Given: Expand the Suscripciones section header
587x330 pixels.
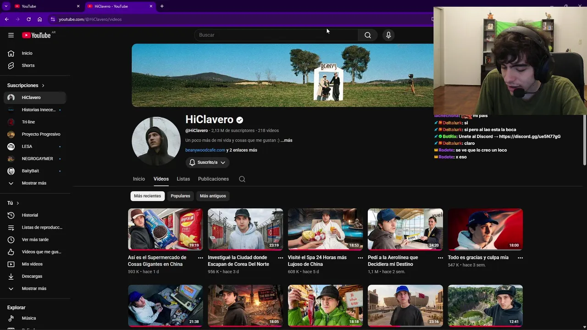Looking at the screenshot, I should [x=26, y=85].
